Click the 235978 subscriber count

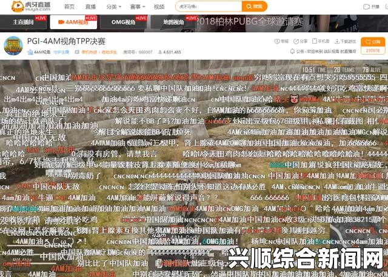coord(373,50)
